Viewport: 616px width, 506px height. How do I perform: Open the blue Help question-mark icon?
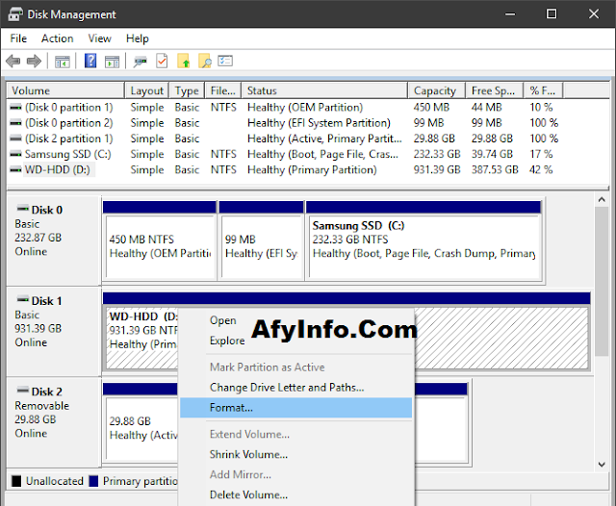90,61
